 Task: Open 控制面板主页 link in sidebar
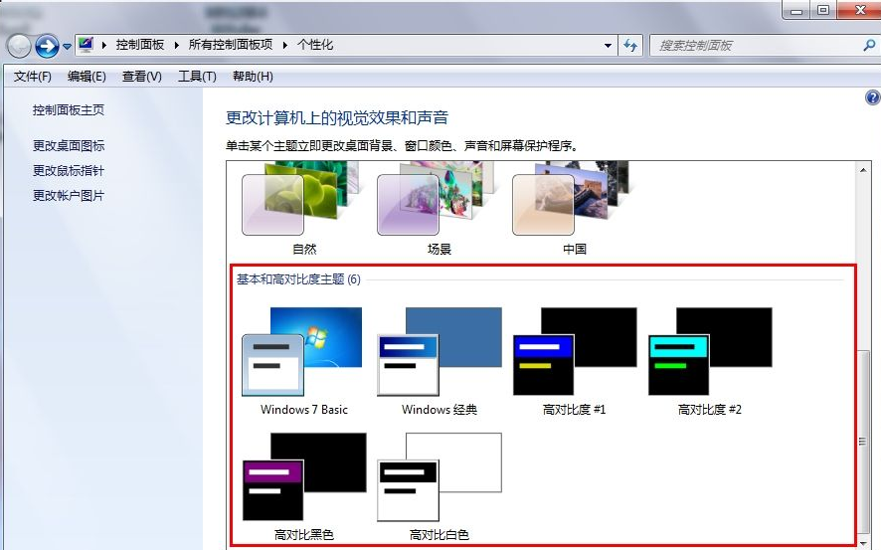pos(69,110)
